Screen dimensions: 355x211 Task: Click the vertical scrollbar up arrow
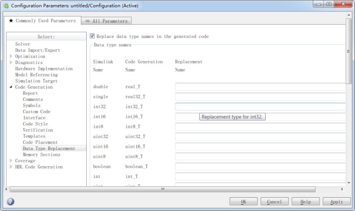click(349, 15)
